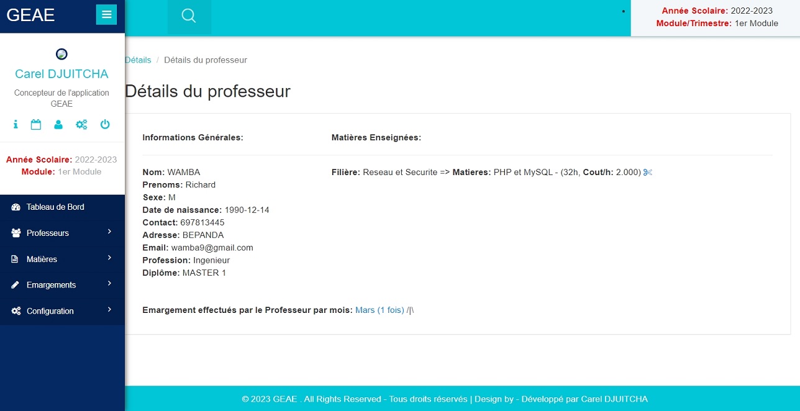The width and height of the screenshot is (800, 411).
Task: Toggle the sidebar hamburger menu button
Action: pos(106,14)
